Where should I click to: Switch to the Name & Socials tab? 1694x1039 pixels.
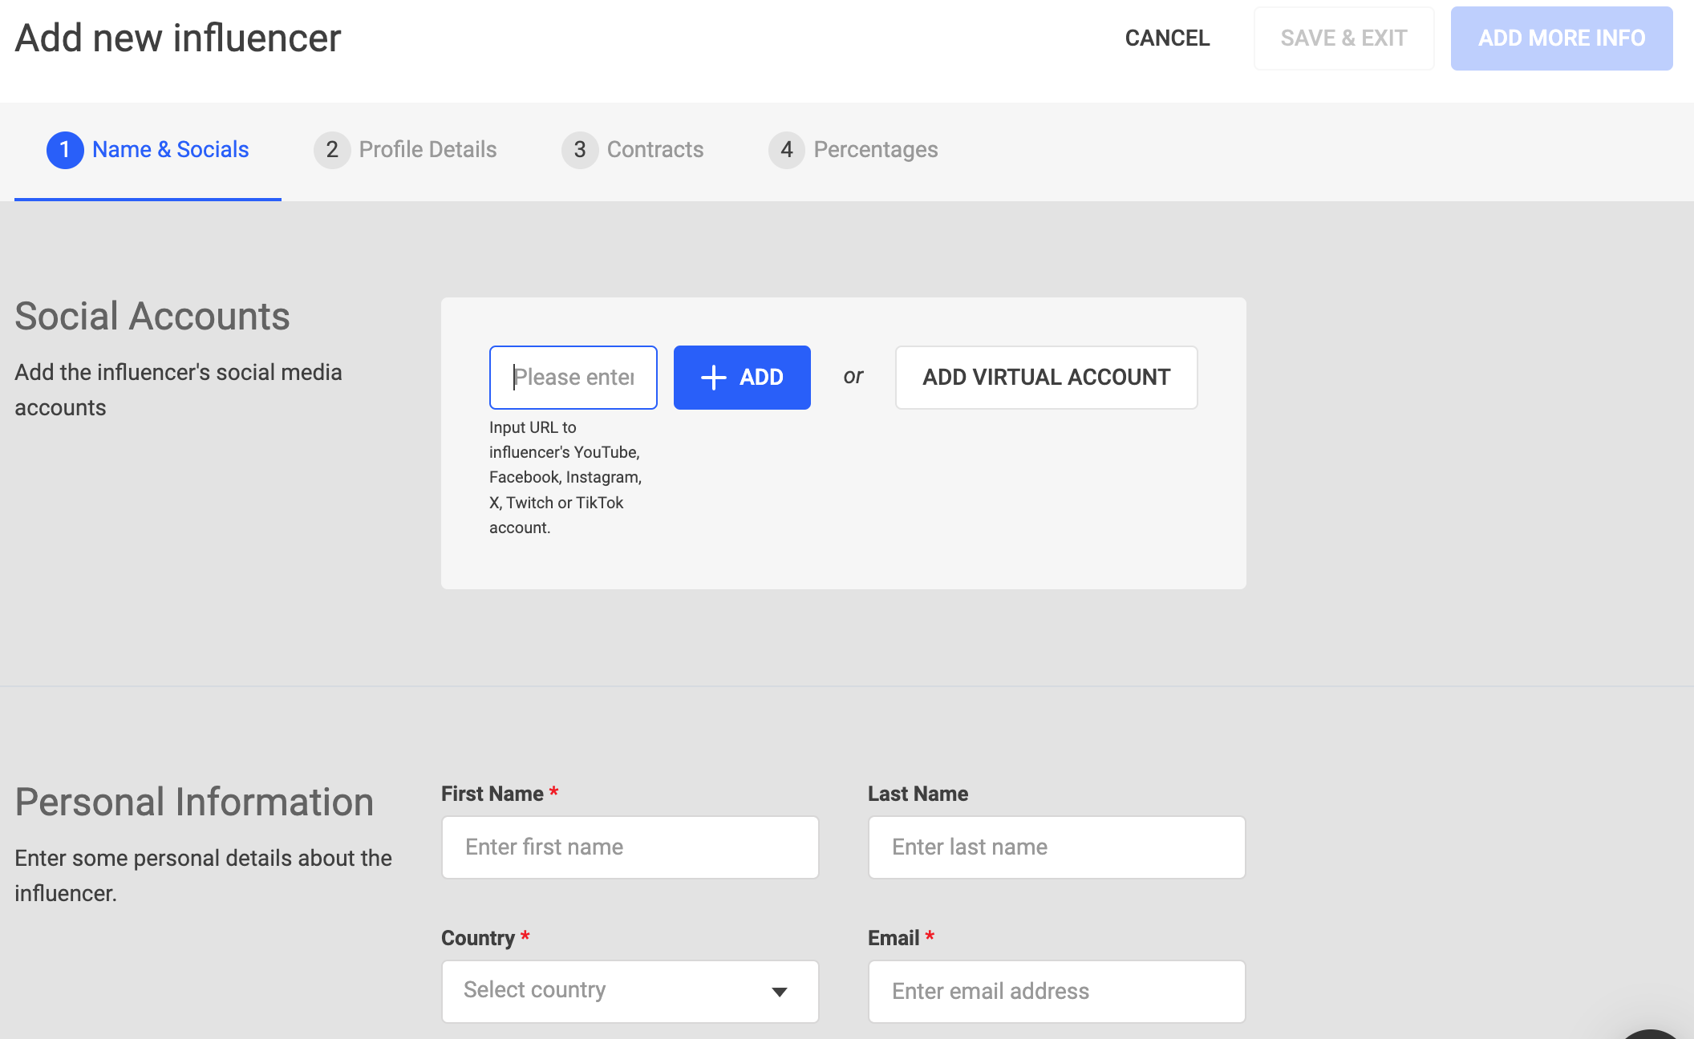click(170, 150)
